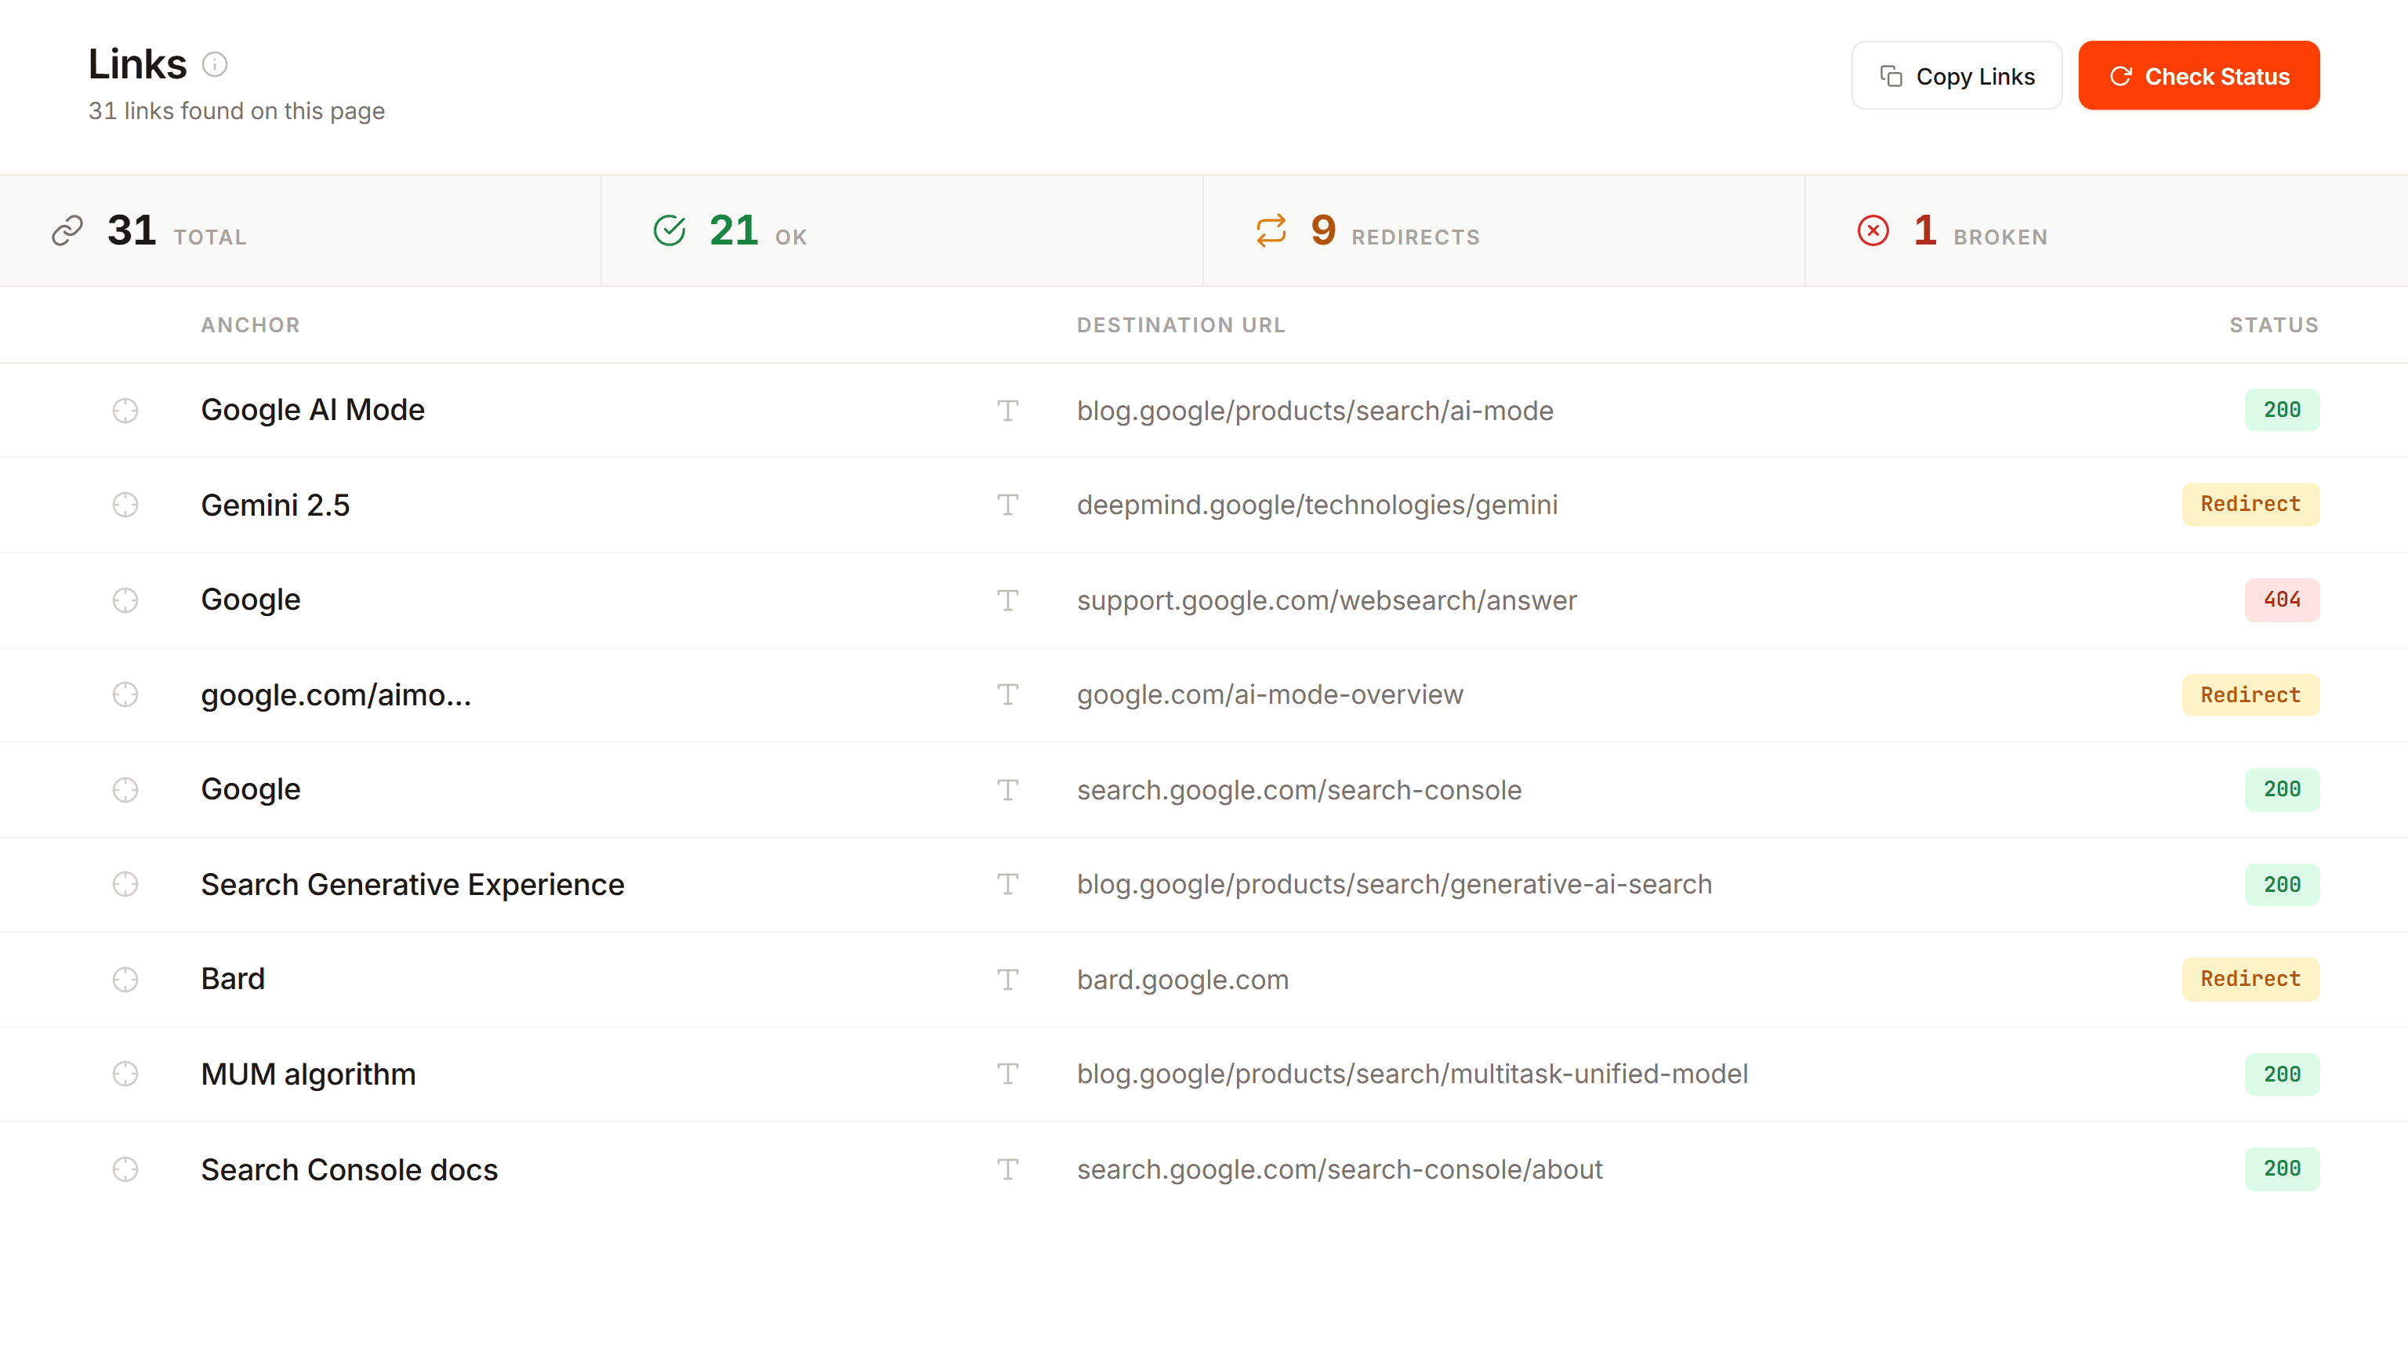Viewport: 2408px width, 1348px height.
Task: Click the Status column header
Action: pos(2274,325)
